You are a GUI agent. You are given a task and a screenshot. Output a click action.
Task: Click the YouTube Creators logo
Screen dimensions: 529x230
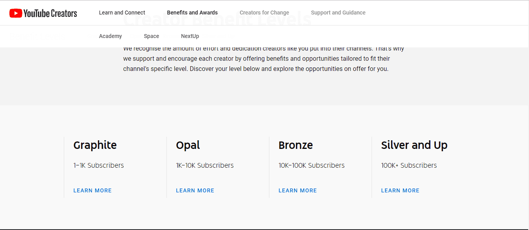(x=43, y=13)
